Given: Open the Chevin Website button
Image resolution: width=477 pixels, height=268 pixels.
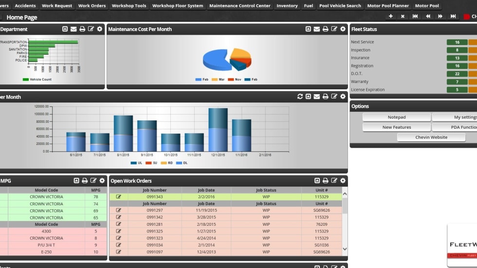Looking at the screenshot, I should pyautogui.click(x=431, y=137).
